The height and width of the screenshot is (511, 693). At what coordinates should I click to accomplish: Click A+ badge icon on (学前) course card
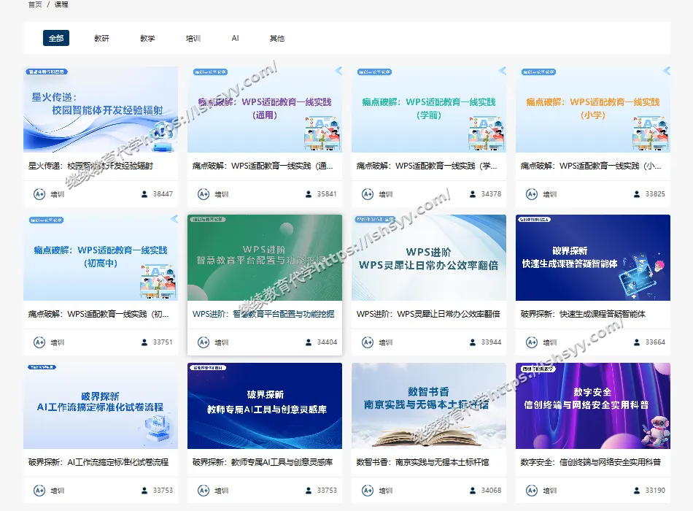(x=368, y=194)
